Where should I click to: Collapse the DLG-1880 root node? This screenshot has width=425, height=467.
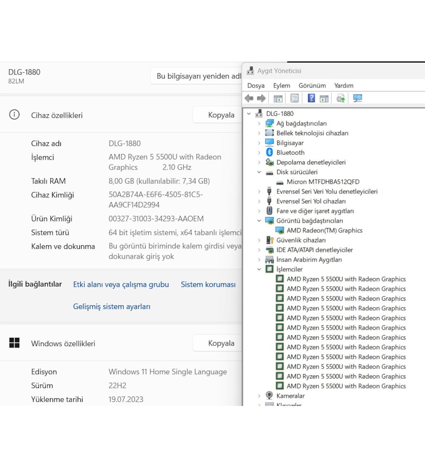249,114
